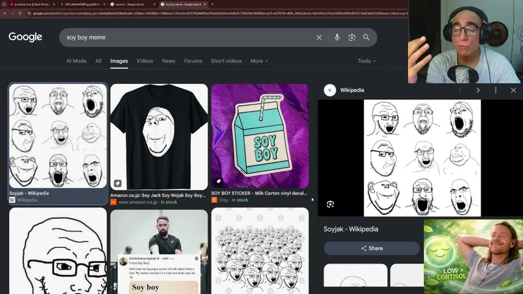The height and width of the screenshot is (294, 523).
Task: Switch to the News tab
Action: click(168, 61)
